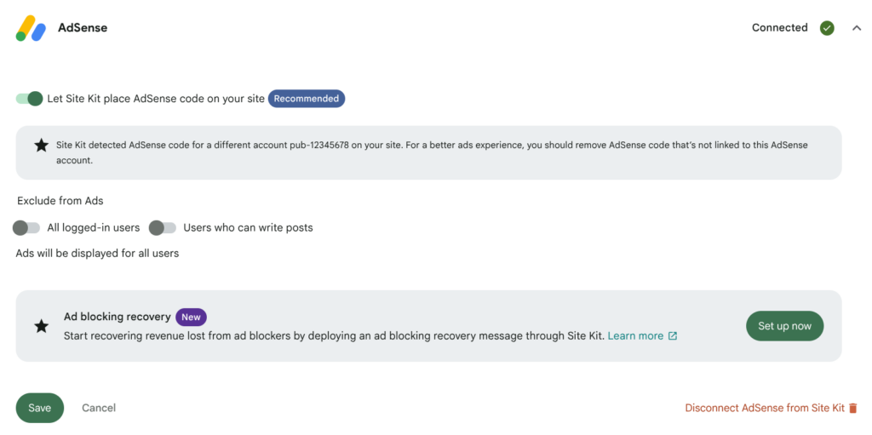872x435 pixels.
Task: Click the AdSense module header title
Action: pyautogui.click(x=83, y=28)
